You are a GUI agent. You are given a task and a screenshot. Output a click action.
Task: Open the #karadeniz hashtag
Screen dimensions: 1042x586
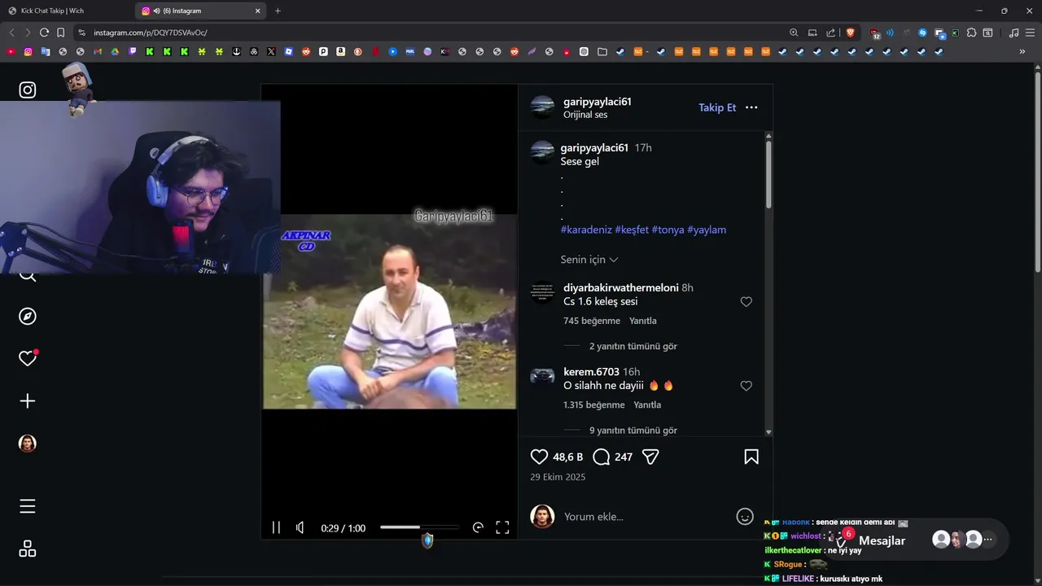click(x=586, y=230)
